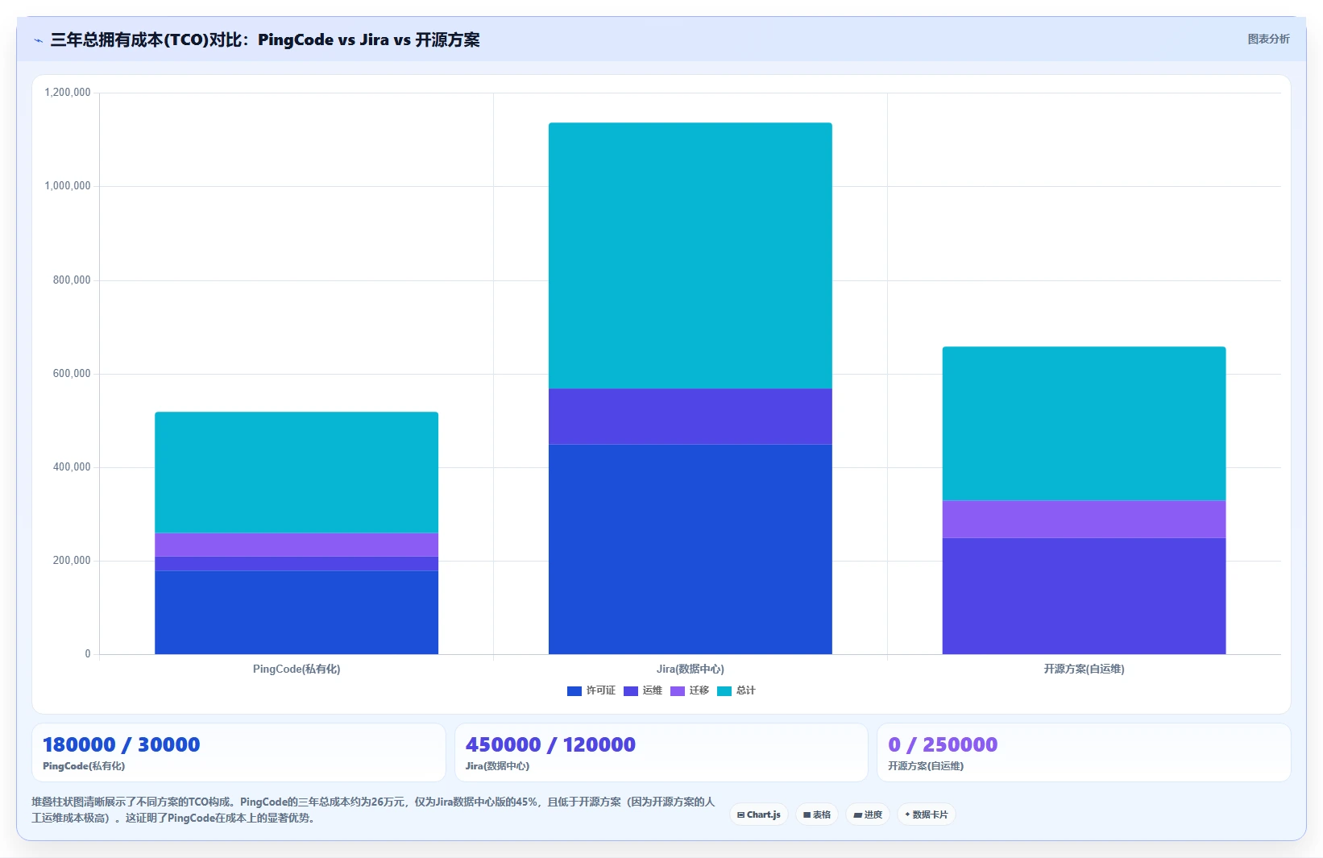Click Jira(数据中心) caption under the second card
The height and width of the screenshot is (858, 1323).
point(497,766)
